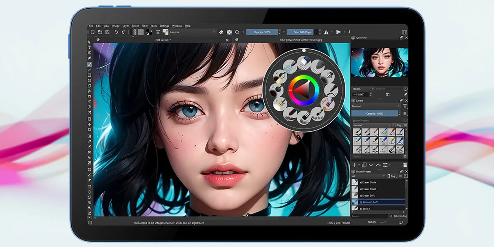Click the horizontal mirror tool icon

coord(326,32)
